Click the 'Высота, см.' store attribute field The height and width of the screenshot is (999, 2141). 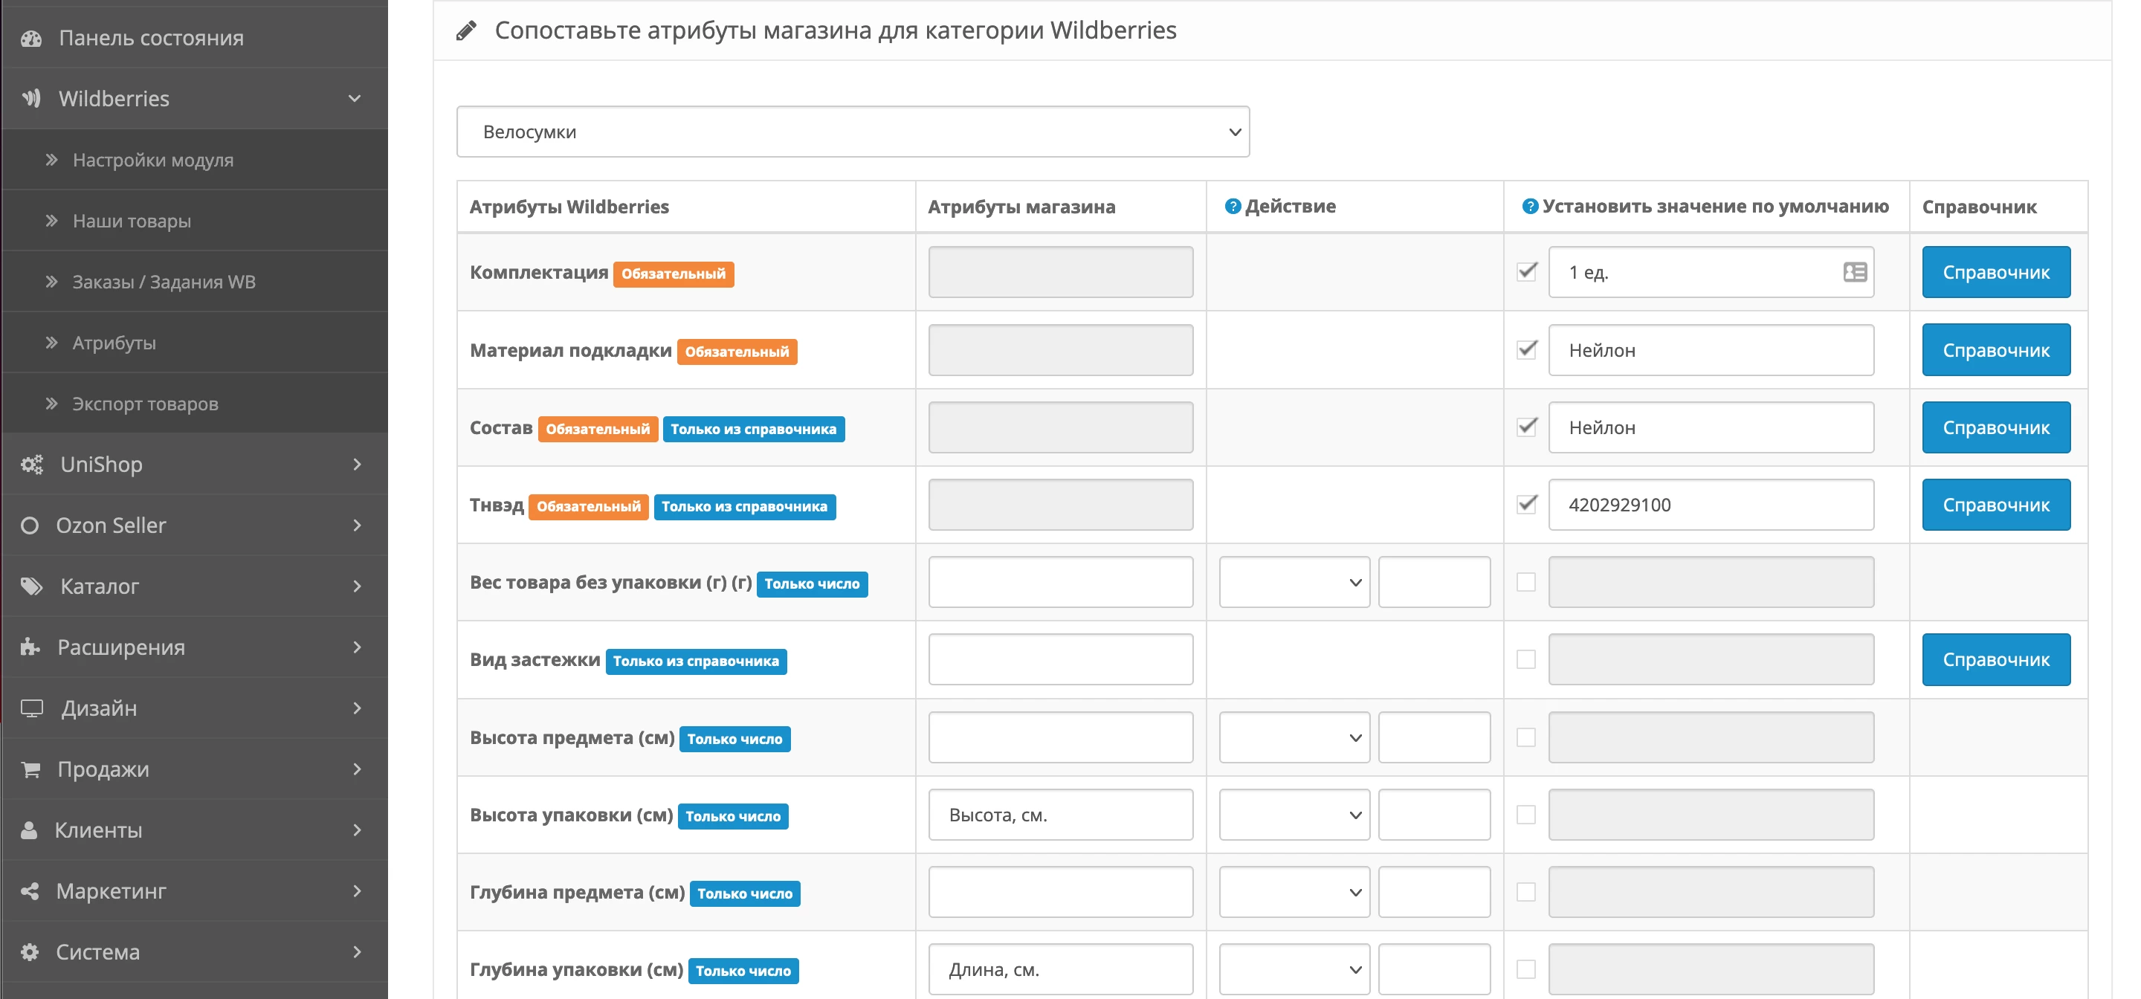(x=1061, y=815)
